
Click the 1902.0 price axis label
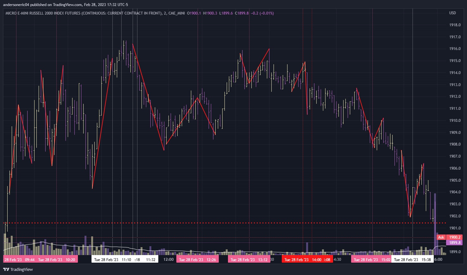pos(455,216)
